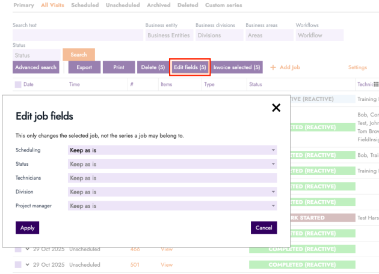The image size is (379, 274).
Task: Click the plus icon beside Add Job
Action: coord(274,67)
